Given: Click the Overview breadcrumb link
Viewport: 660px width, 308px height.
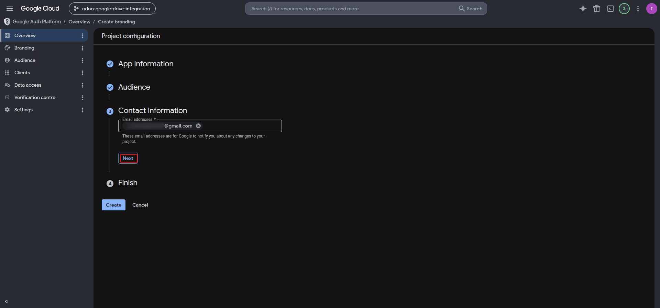Looking at the screenshot, I should 79,22.
